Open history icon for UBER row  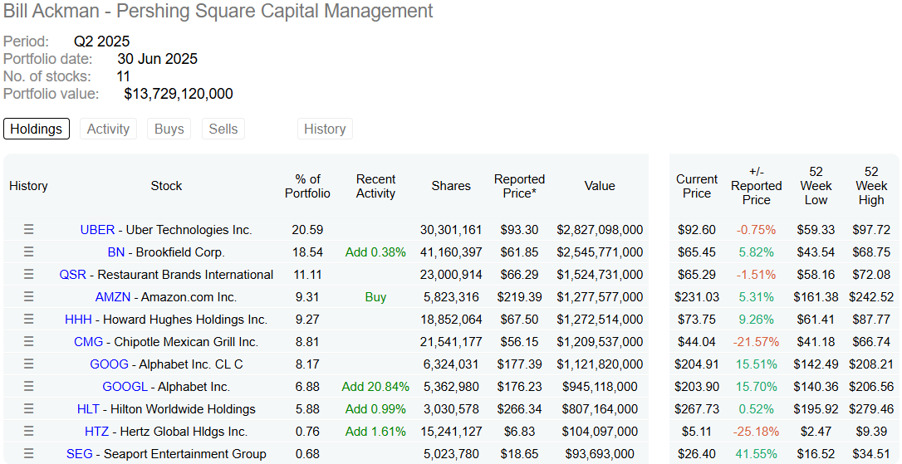(x=28, y=229)
